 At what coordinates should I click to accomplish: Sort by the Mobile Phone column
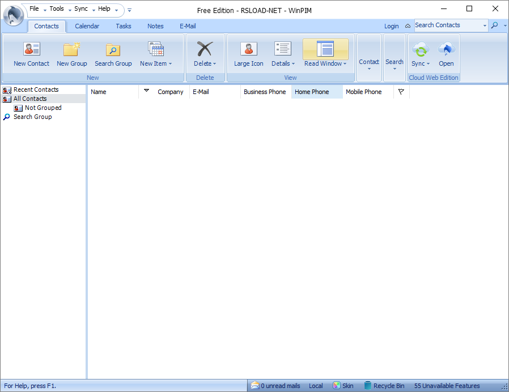pyautogui.click(x=368, y=92)
